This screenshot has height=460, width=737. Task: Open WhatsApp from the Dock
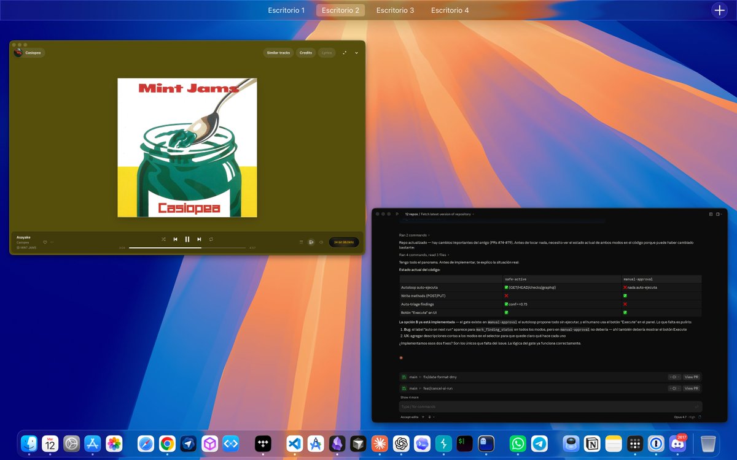pos(518,443)
